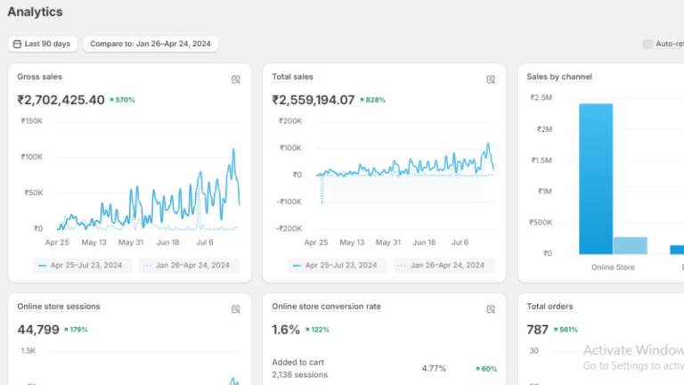Click the 561% trend arrow on Total orders
The image size is (684, 385).
(556, 330)
